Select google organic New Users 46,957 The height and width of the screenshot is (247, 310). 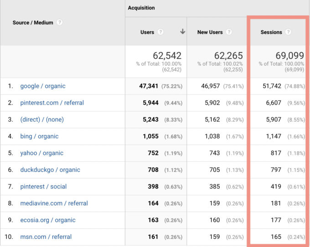tap(210, 86)
